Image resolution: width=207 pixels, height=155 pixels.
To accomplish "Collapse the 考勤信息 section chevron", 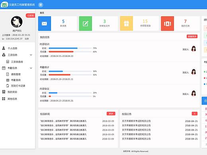I will click(31, 68).
